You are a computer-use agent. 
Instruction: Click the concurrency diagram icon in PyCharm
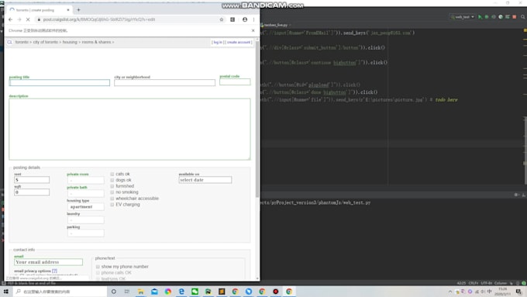507,17
